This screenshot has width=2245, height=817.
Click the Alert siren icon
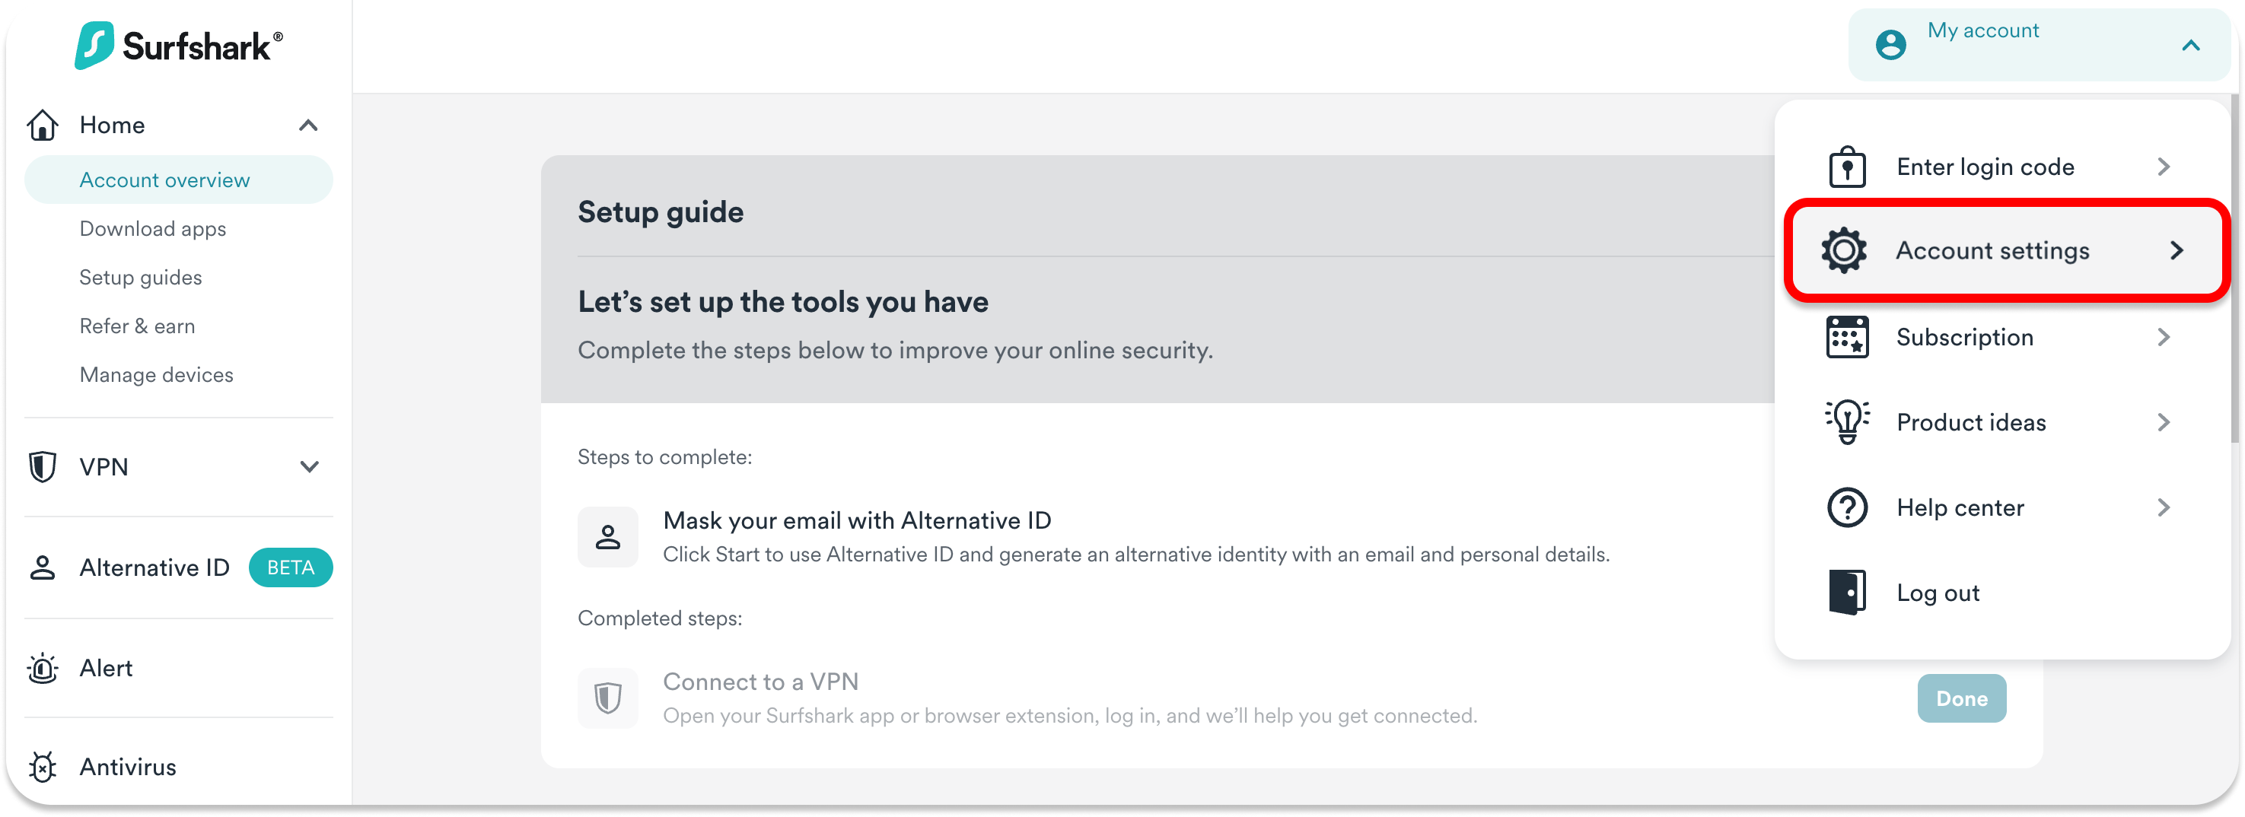coord(43,668)
